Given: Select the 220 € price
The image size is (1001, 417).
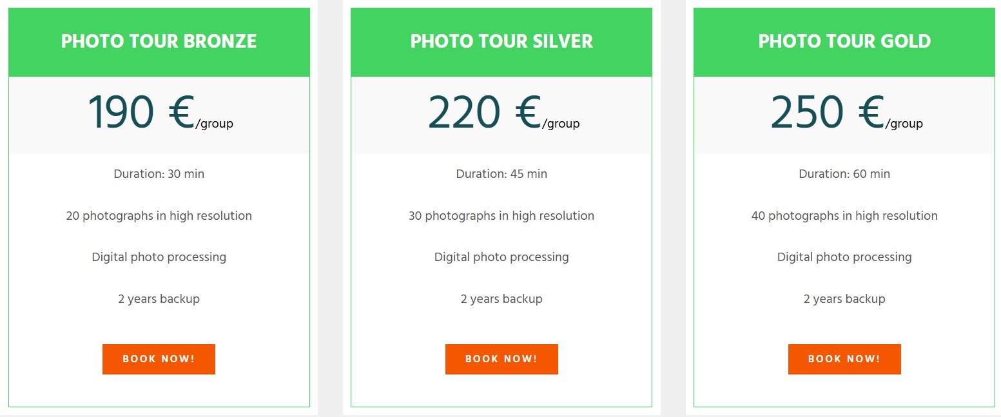Looking at the screenshot, I should click(483, 113).
